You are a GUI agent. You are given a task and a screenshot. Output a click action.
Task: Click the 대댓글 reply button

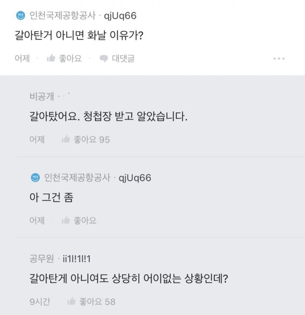pos(123,58)
